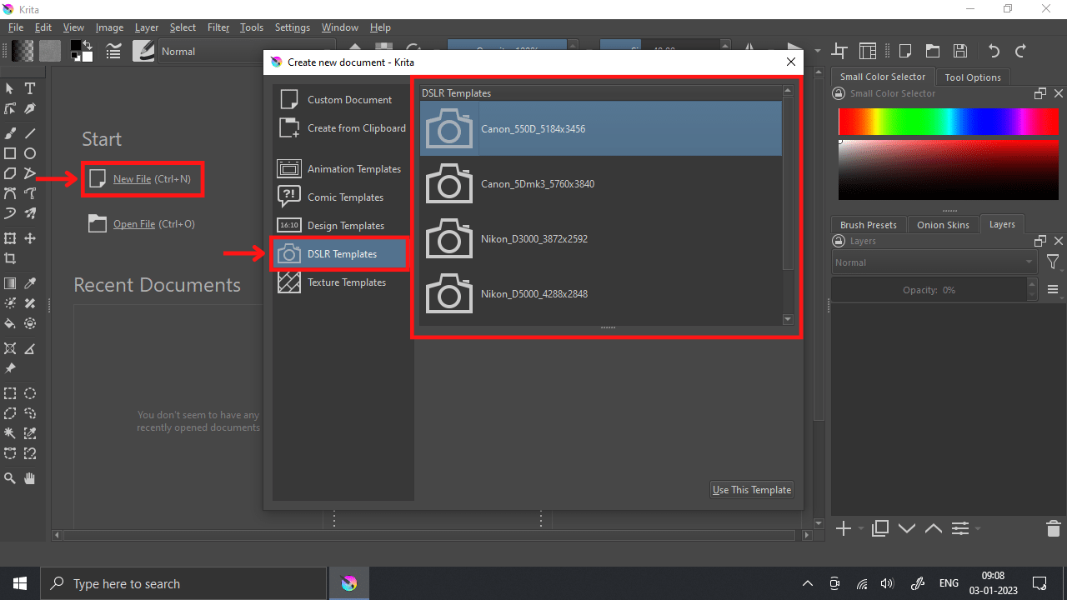Open the Layer menu
1067x600 pixels.
147,27
